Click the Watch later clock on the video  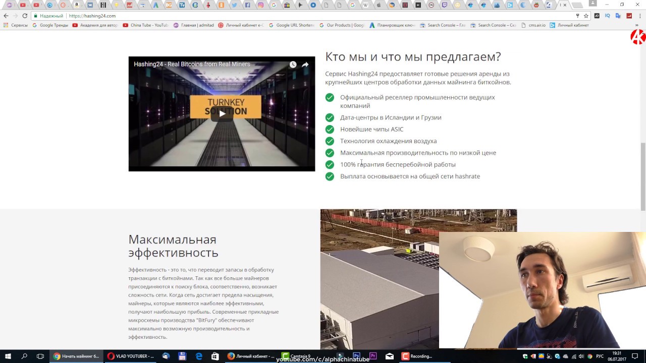coord(293,65)
